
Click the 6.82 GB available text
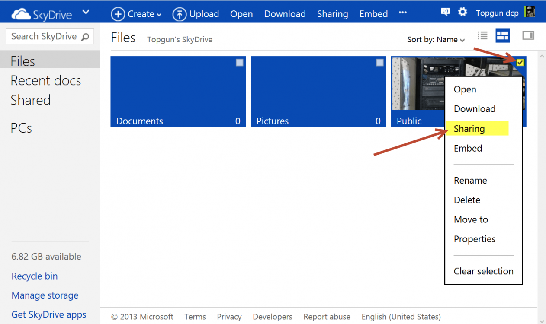point(46,257)
